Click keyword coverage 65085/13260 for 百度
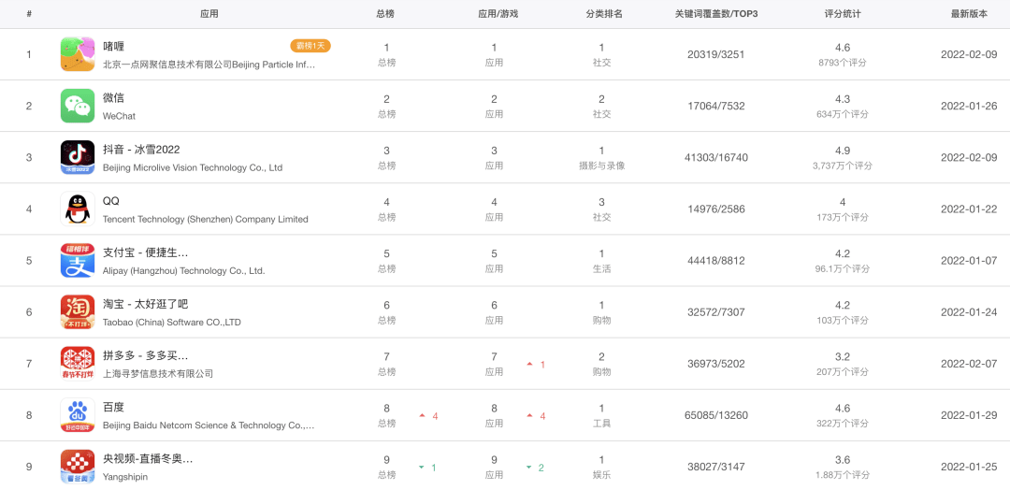Image resolution: width=1010 pixels, height=490 pixels. coord(716,415)
